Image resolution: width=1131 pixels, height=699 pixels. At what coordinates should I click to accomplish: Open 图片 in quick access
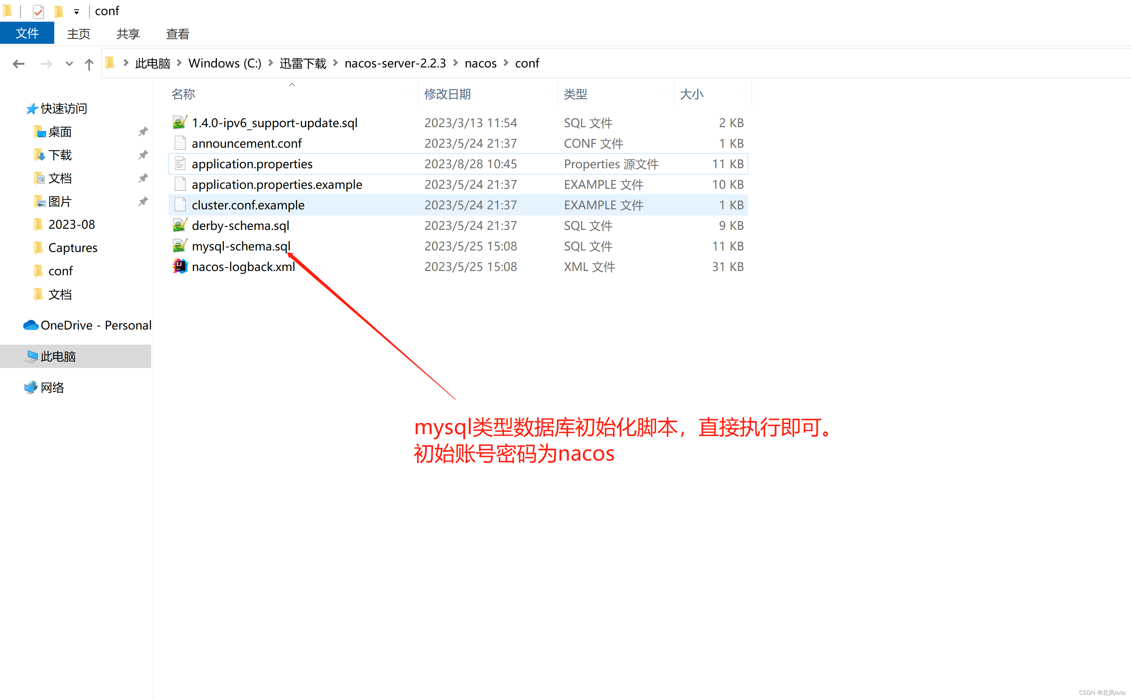point(60,202)
